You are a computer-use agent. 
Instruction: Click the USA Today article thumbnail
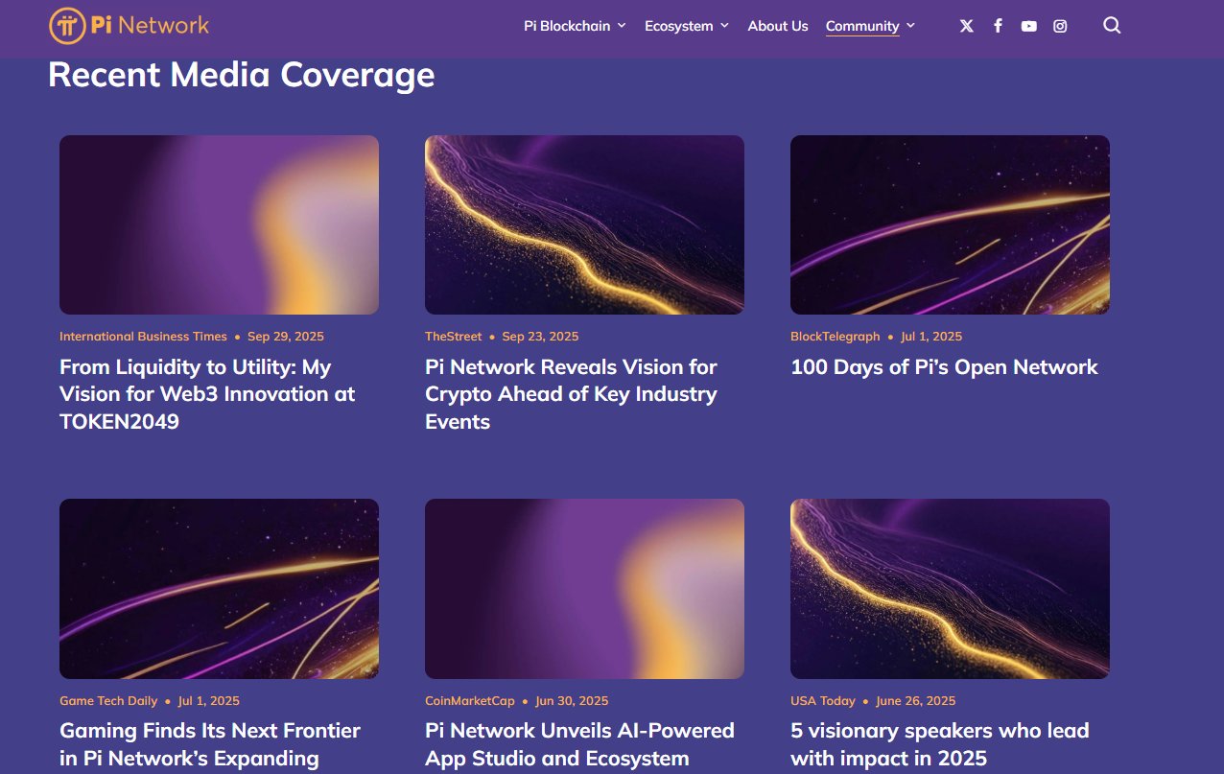coord(950,589)
